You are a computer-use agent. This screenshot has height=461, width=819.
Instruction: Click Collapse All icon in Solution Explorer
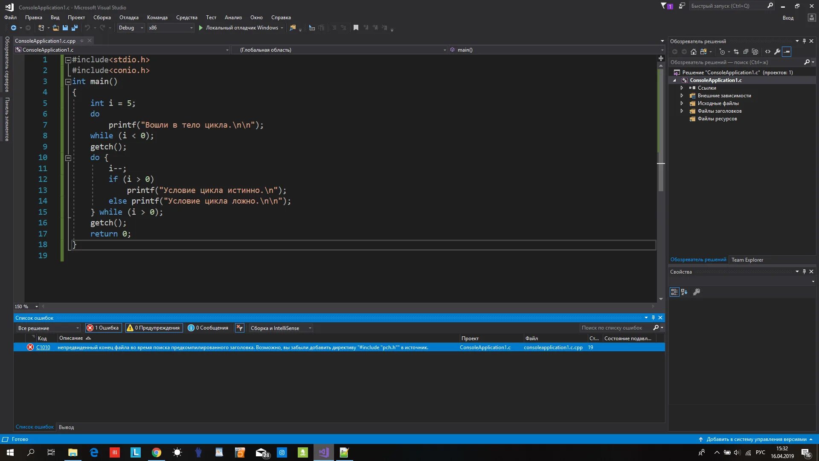pos(746,52)
